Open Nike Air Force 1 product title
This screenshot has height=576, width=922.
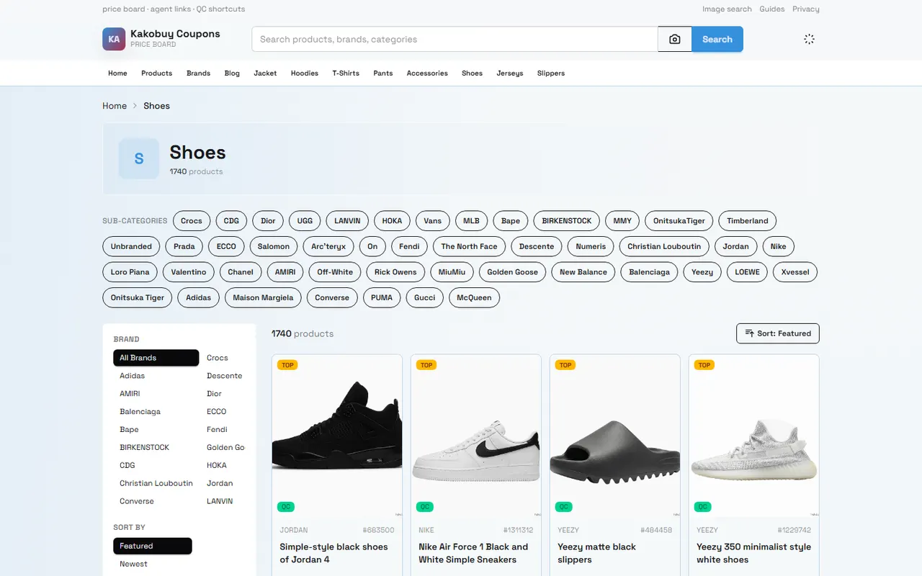coord(473,553)
